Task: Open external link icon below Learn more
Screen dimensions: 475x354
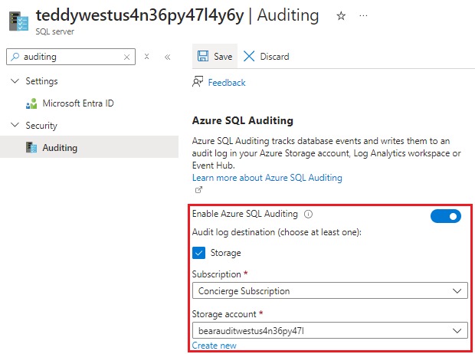Action: click(x=198, y=190)
